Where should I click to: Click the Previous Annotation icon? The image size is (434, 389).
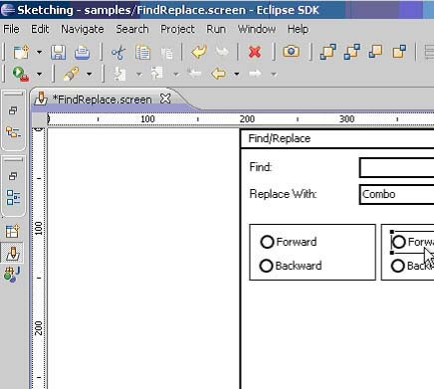157,74
